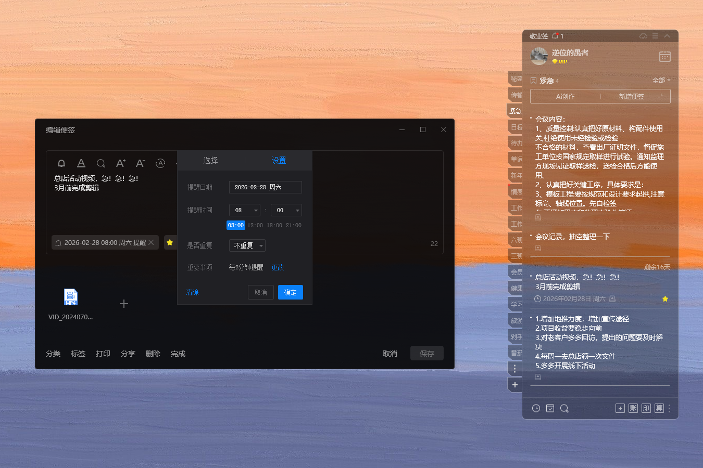Increase font size with the A+ icon
The width and height of the screenshot is (703, 468).
click(120, 163)
